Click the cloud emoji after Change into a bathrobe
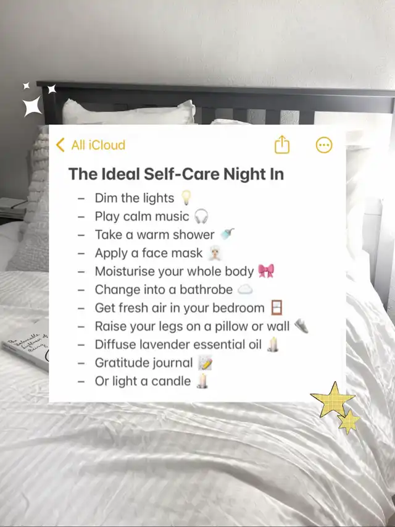Viewport: 395px width, 527px height. click(245, 289)
